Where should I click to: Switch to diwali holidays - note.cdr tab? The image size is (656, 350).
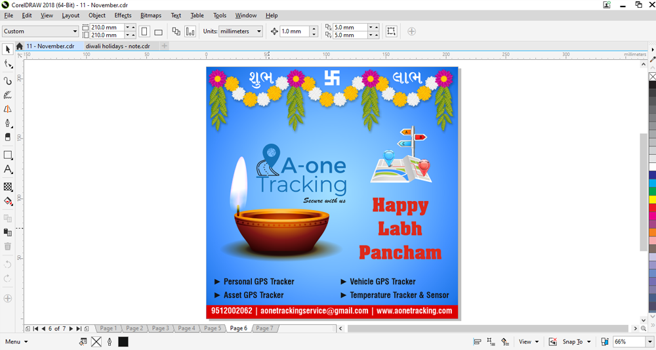coord(117,46)
